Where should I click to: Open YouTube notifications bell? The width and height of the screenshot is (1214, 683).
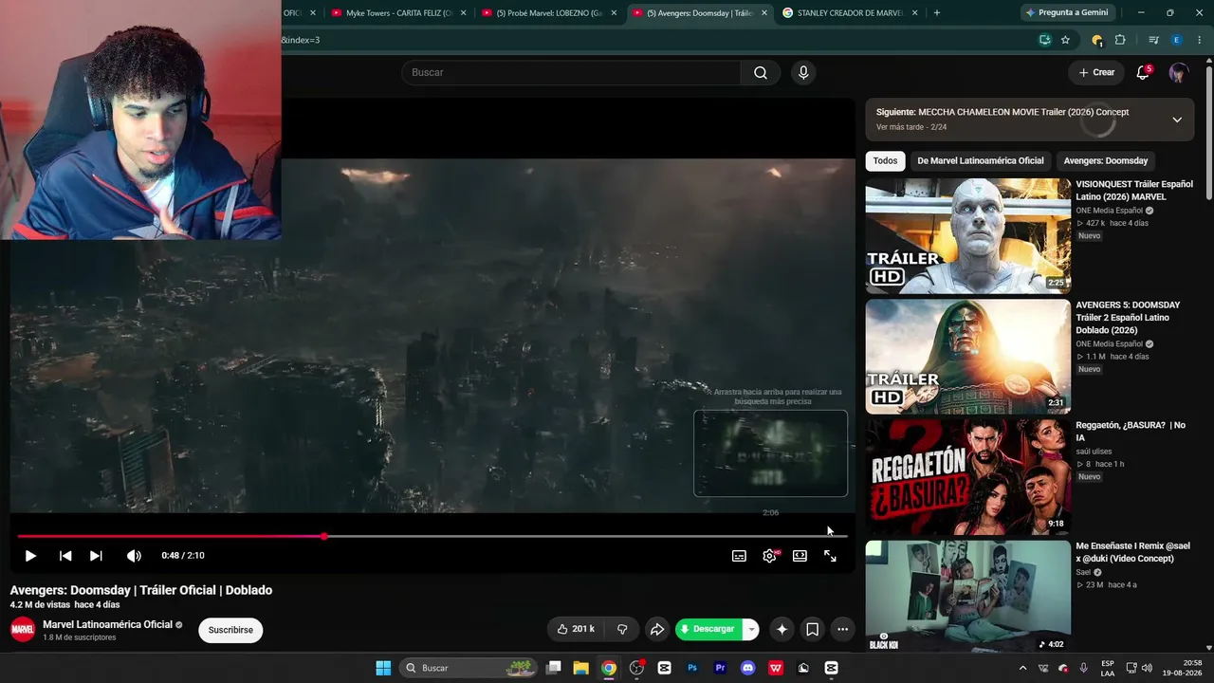click(x=1143, y=73)
